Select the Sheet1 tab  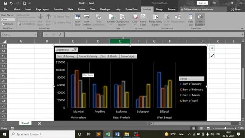click(25, 123)
